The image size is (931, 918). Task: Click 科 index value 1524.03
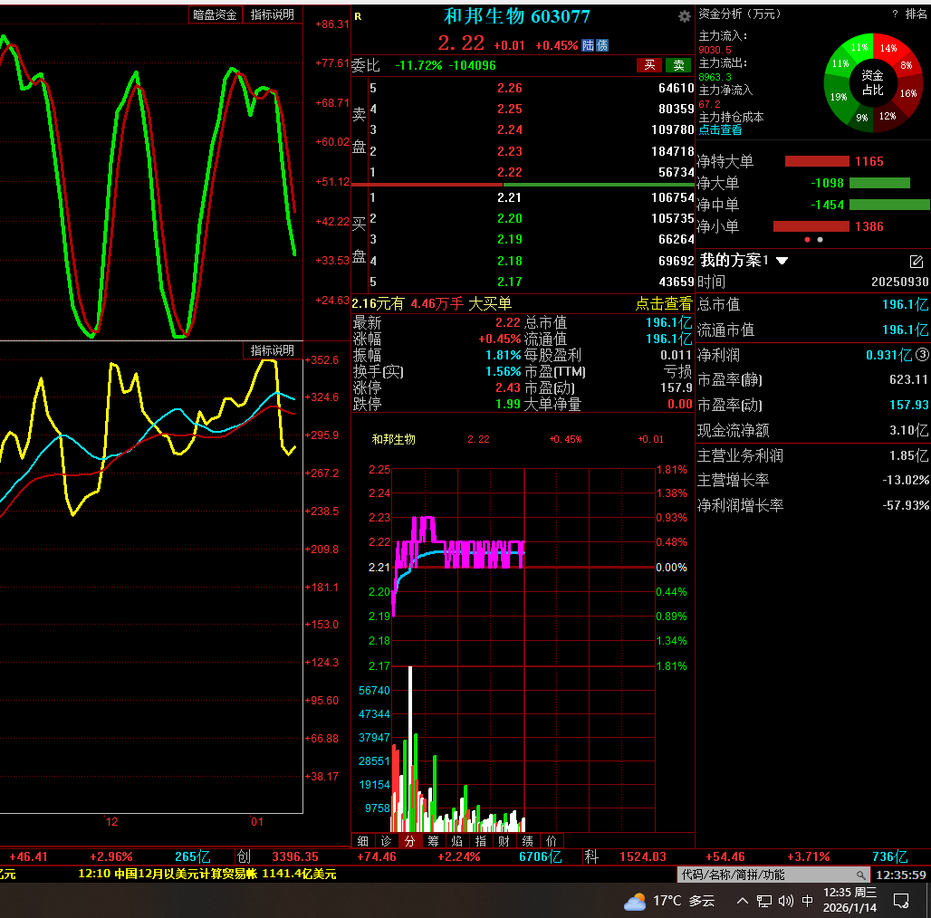pos(642,856)
